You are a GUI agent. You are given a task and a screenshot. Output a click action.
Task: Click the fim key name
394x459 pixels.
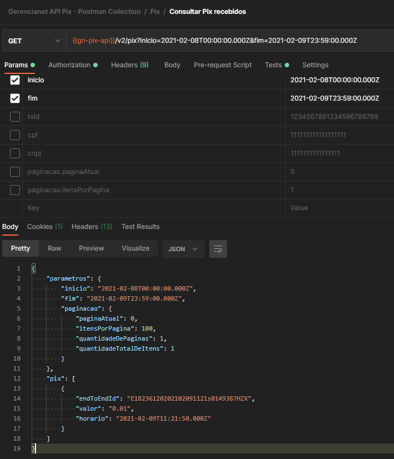[x=32, y=98]
